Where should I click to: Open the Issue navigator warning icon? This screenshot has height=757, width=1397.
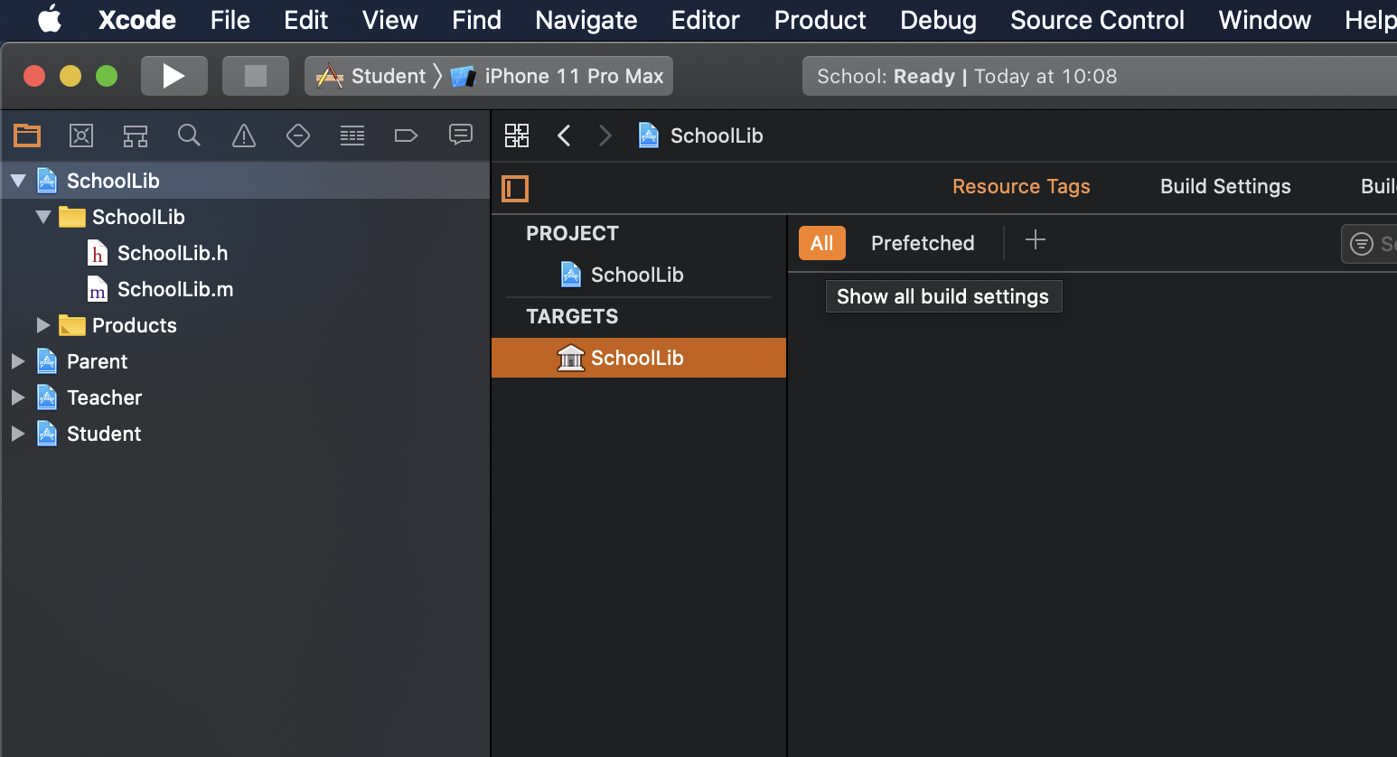point(244,136)
